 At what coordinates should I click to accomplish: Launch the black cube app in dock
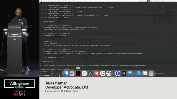[124, 73]
